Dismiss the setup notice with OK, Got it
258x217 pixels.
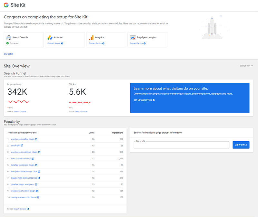coord(8,54)
